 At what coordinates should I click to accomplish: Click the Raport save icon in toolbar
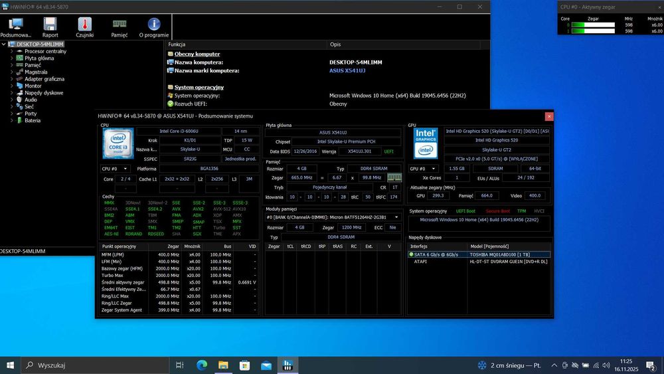[x=50, y=27]
